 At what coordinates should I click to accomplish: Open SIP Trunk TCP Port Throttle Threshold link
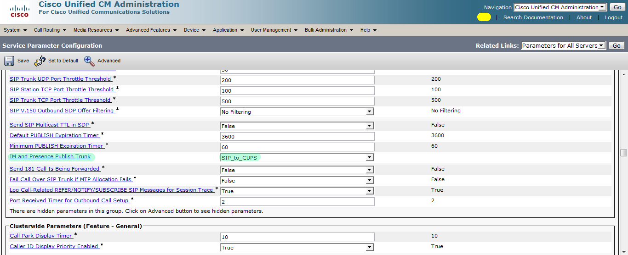tap(60, 100)
